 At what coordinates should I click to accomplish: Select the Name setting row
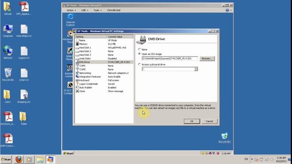coord(104,41)
